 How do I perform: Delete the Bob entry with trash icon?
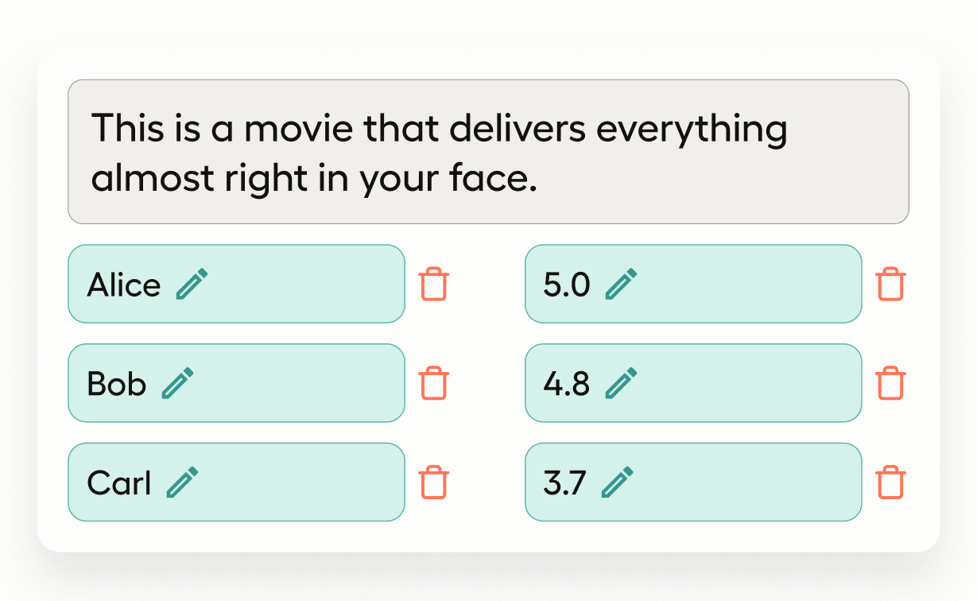(434, 383)
